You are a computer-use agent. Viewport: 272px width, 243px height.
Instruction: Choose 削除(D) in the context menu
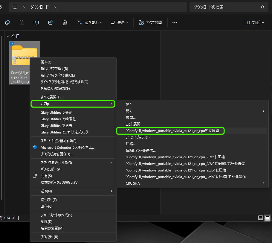[x=73, y=222]
